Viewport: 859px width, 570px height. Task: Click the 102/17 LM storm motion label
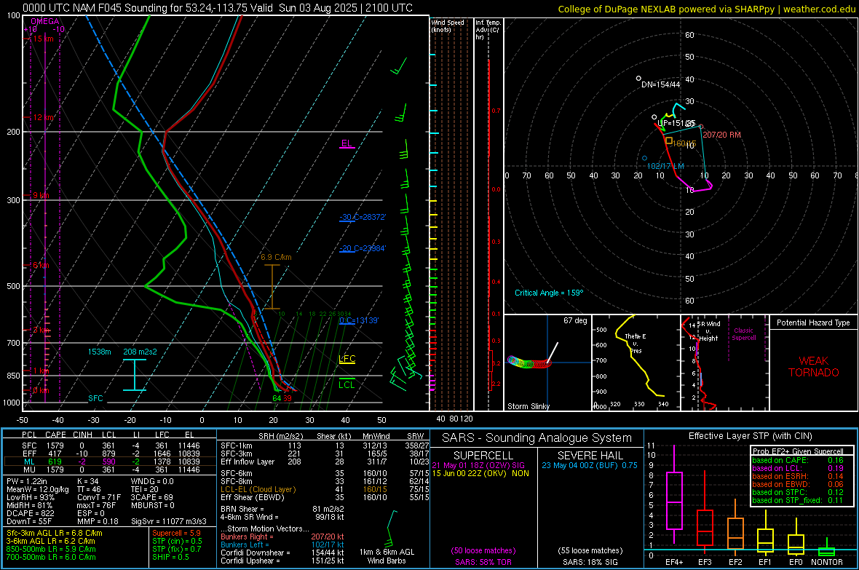[665, 166]
